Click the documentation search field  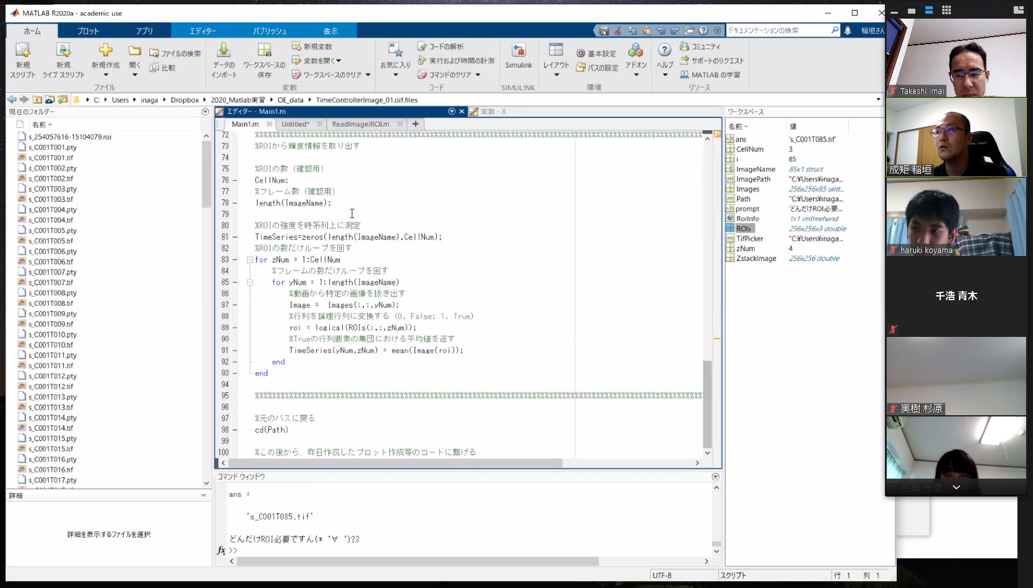[x=778, y=30]
